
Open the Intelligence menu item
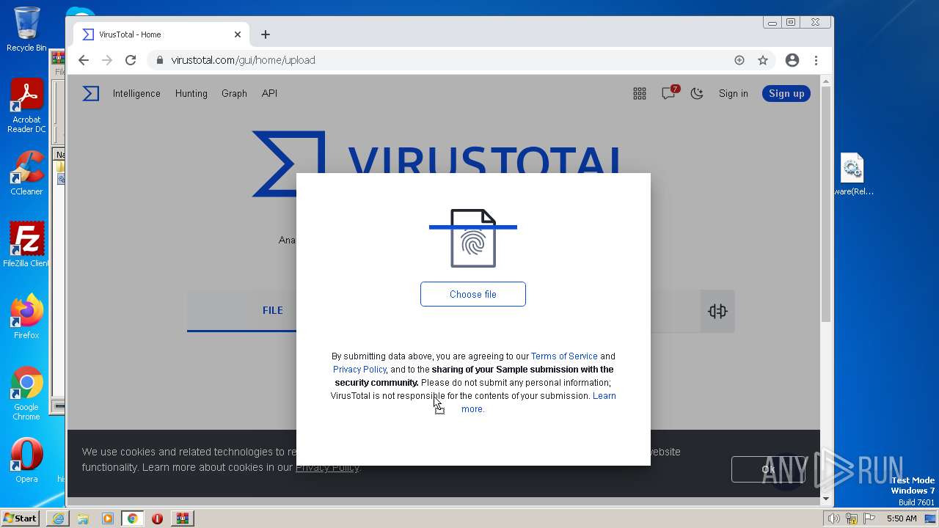[136, 93]
